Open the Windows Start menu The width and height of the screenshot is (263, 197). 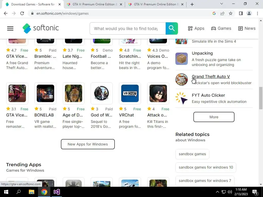(6, 192)
